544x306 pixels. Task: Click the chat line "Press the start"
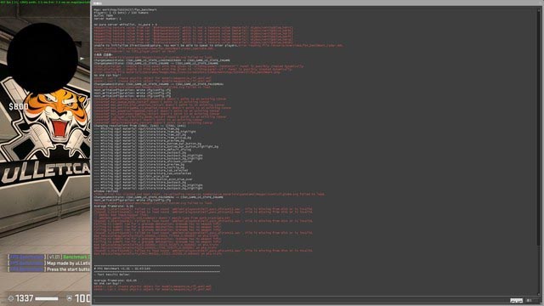[68, 269]
